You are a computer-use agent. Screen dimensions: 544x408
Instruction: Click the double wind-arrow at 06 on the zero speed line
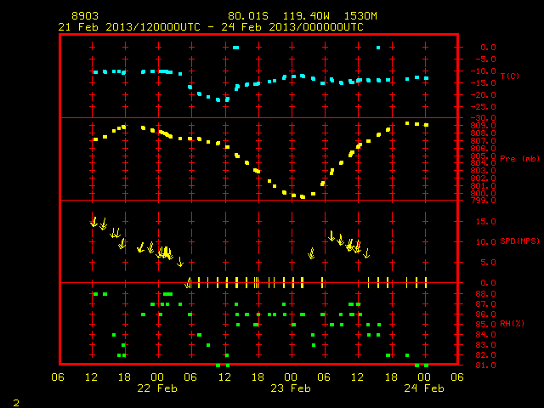tap(189, 283)
